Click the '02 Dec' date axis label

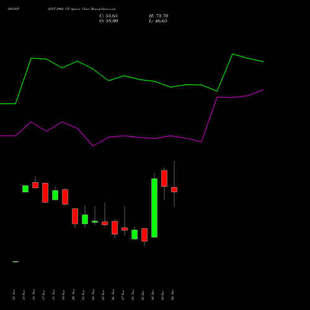[x=153, y=294]
